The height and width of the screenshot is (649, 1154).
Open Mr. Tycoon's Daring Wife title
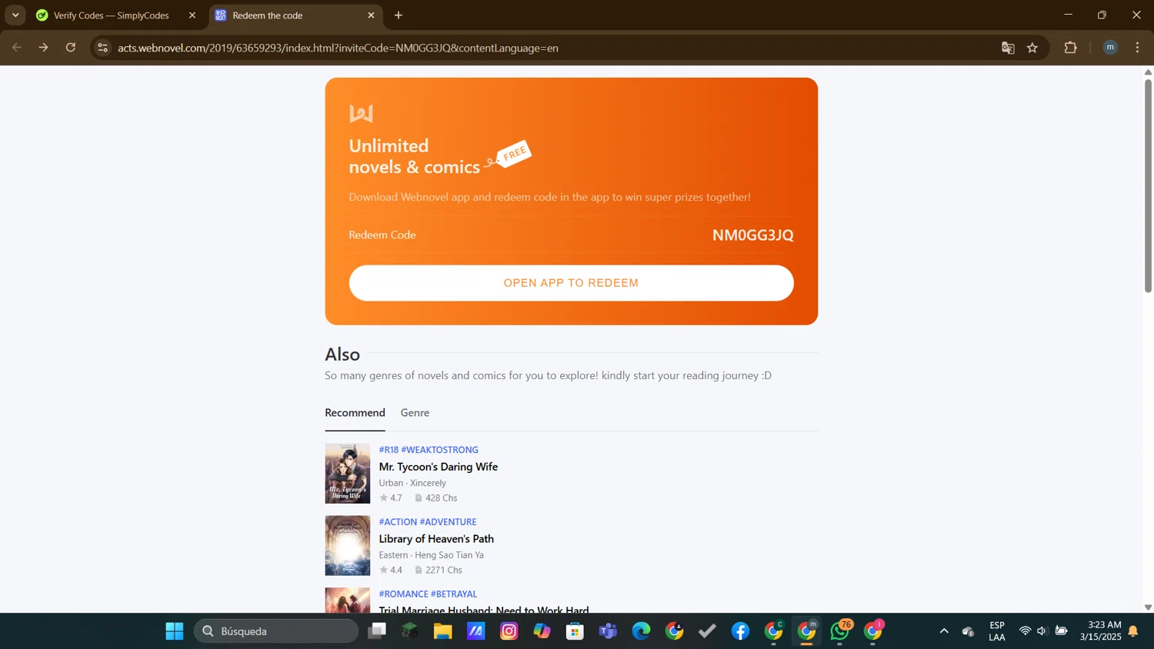coord(438,467)
